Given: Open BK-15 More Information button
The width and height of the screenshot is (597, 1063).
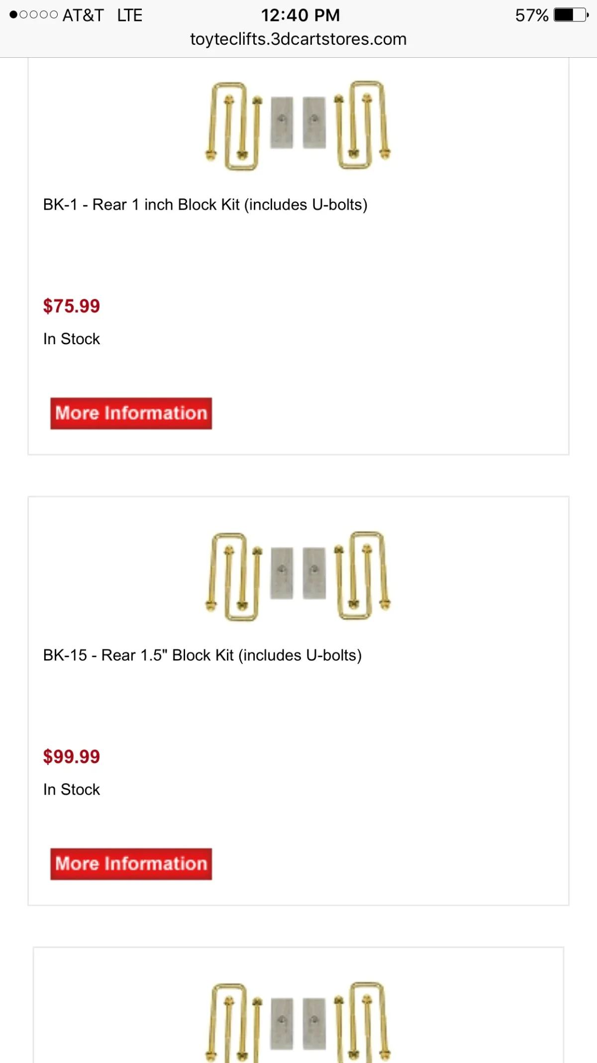Looking at the screenshot, I should (x=131, y=864).
